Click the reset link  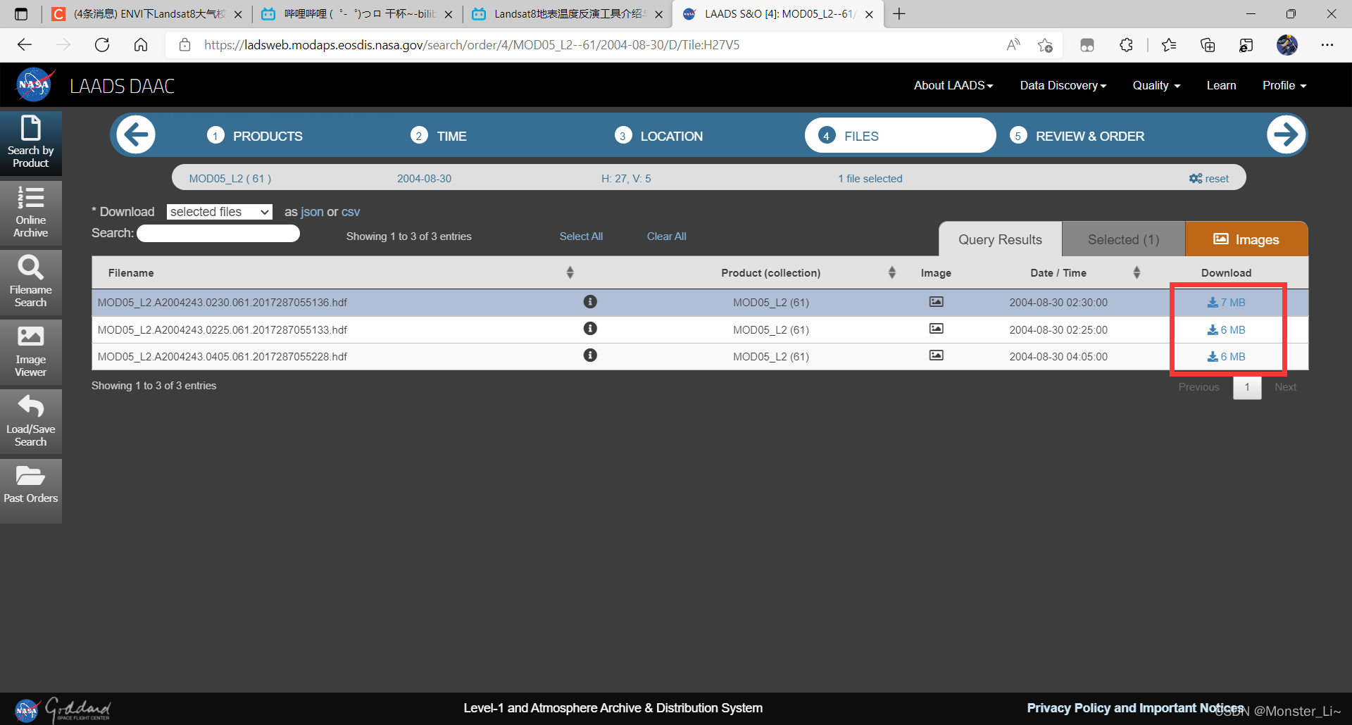[x=1209, y=179]
